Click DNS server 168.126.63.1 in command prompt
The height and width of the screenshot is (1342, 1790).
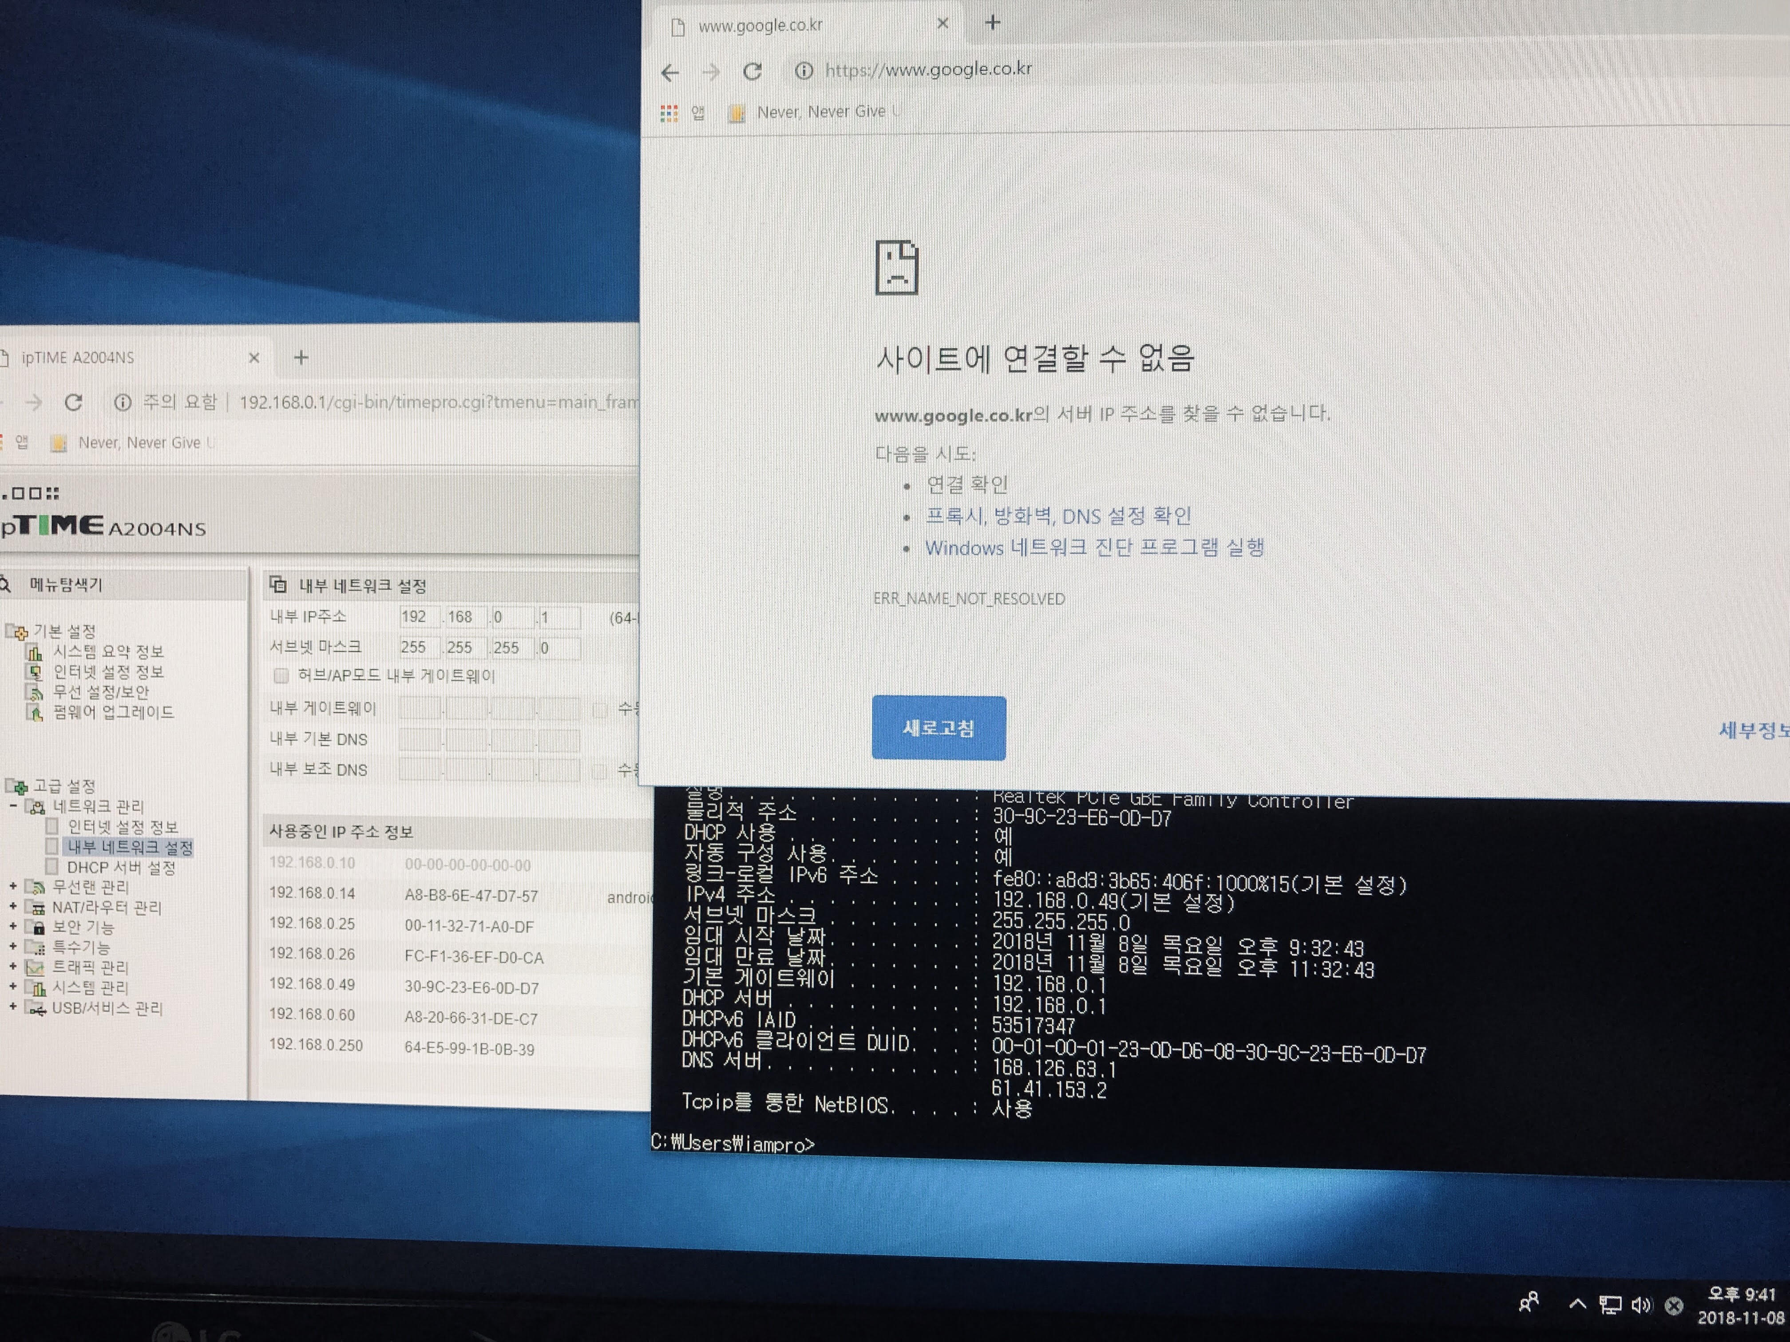click(1054, 1069)
